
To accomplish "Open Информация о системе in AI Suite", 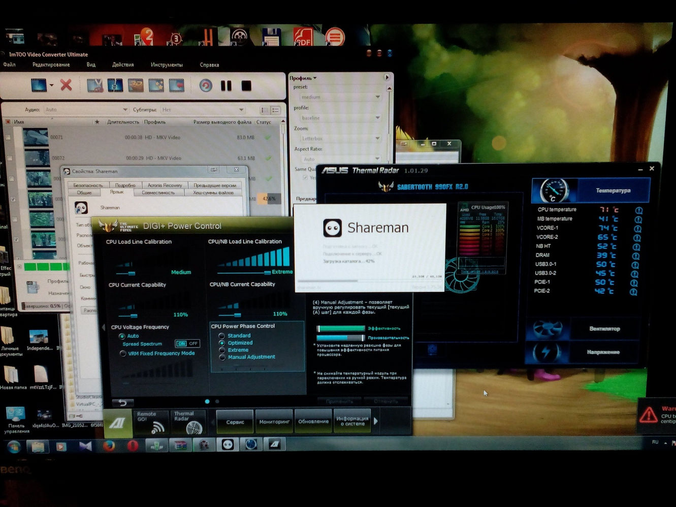I will point(352,421).
